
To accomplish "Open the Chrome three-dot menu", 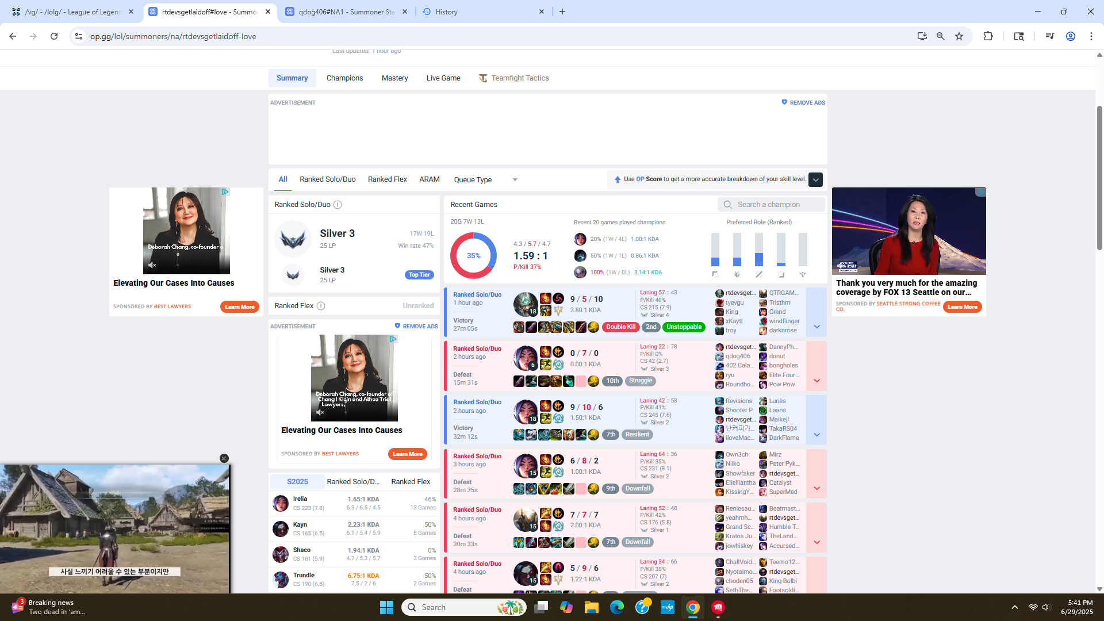I will 1091,36.
